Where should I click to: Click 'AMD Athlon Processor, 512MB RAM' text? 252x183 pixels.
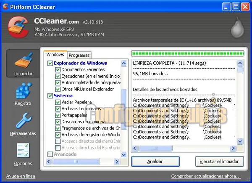click(x=69, y=34)
